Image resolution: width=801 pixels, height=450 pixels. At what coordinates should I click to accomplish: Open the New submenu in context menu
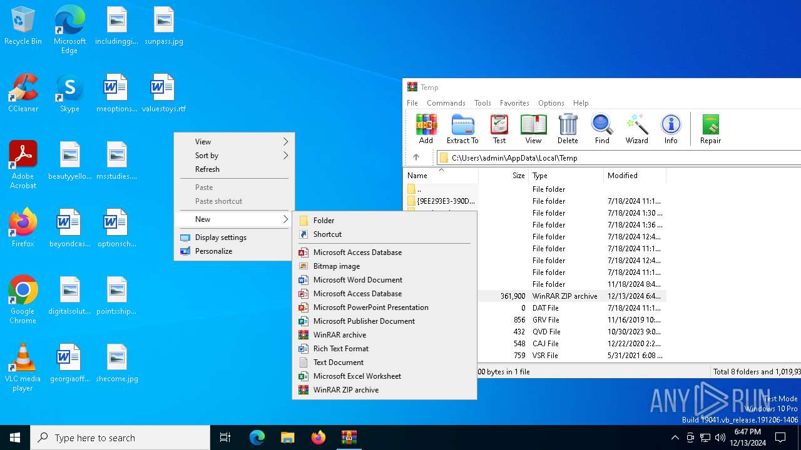click(234, 219)
